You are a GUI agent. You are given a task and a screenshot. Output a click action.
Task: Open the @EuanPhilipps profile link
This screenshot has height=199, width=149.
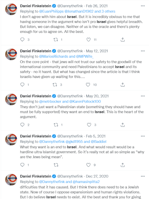(x=51, y=11)
